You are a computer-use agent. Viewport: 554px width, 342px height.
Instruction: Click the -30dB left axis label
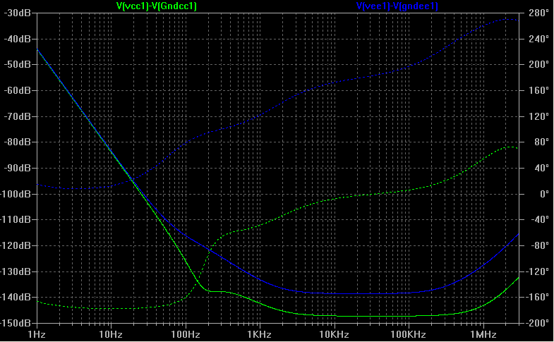pyautogui.click(x=18, y=13)
